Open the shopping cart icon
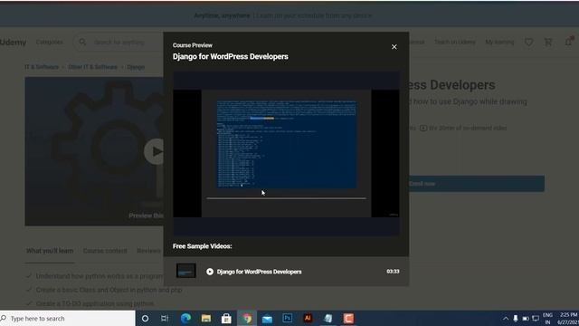The height and width of the screenshot is (326, 579). (x=548, y=43)
